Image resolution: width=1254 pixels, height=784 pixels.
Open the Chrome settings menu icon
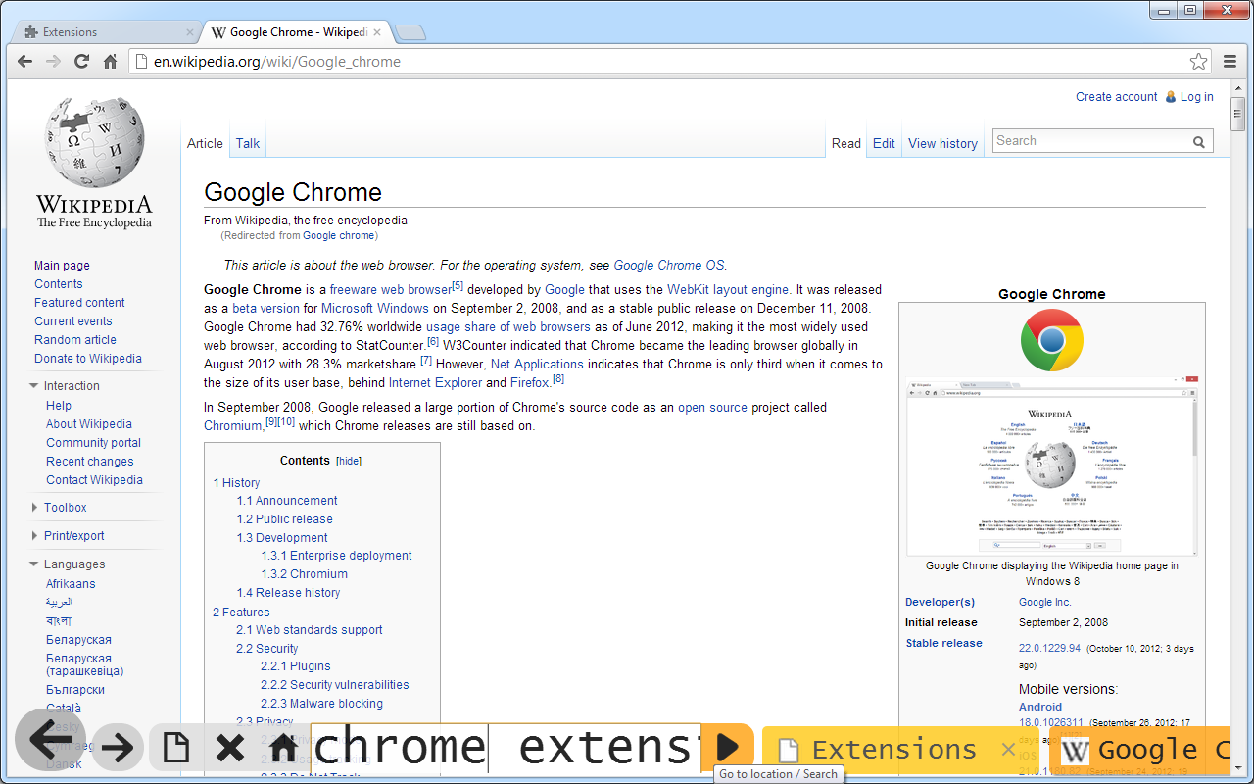point(1230,61)
